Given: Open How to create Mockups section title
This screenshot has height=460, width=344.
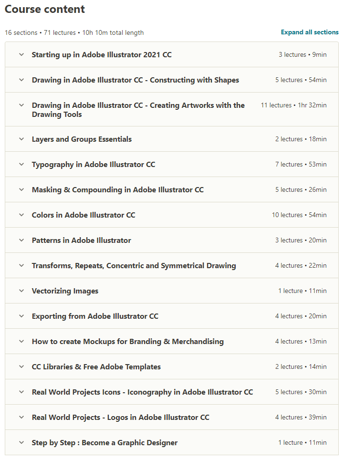Looking at the screenshot, I should [127, 342].
